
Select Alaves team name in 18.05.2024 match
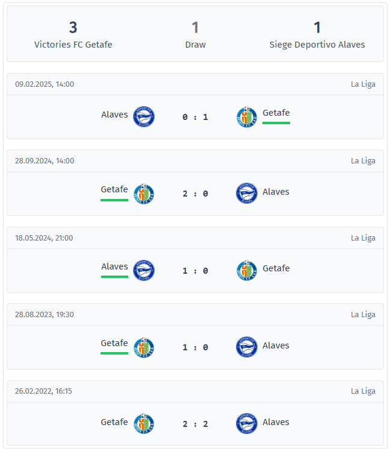click(x=114, y=266)
